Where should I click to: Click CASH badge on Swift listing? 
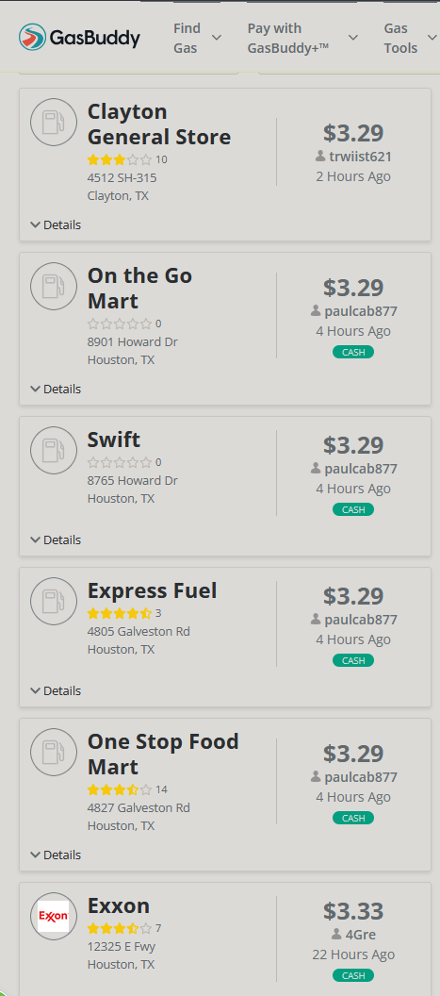[353, 509]
